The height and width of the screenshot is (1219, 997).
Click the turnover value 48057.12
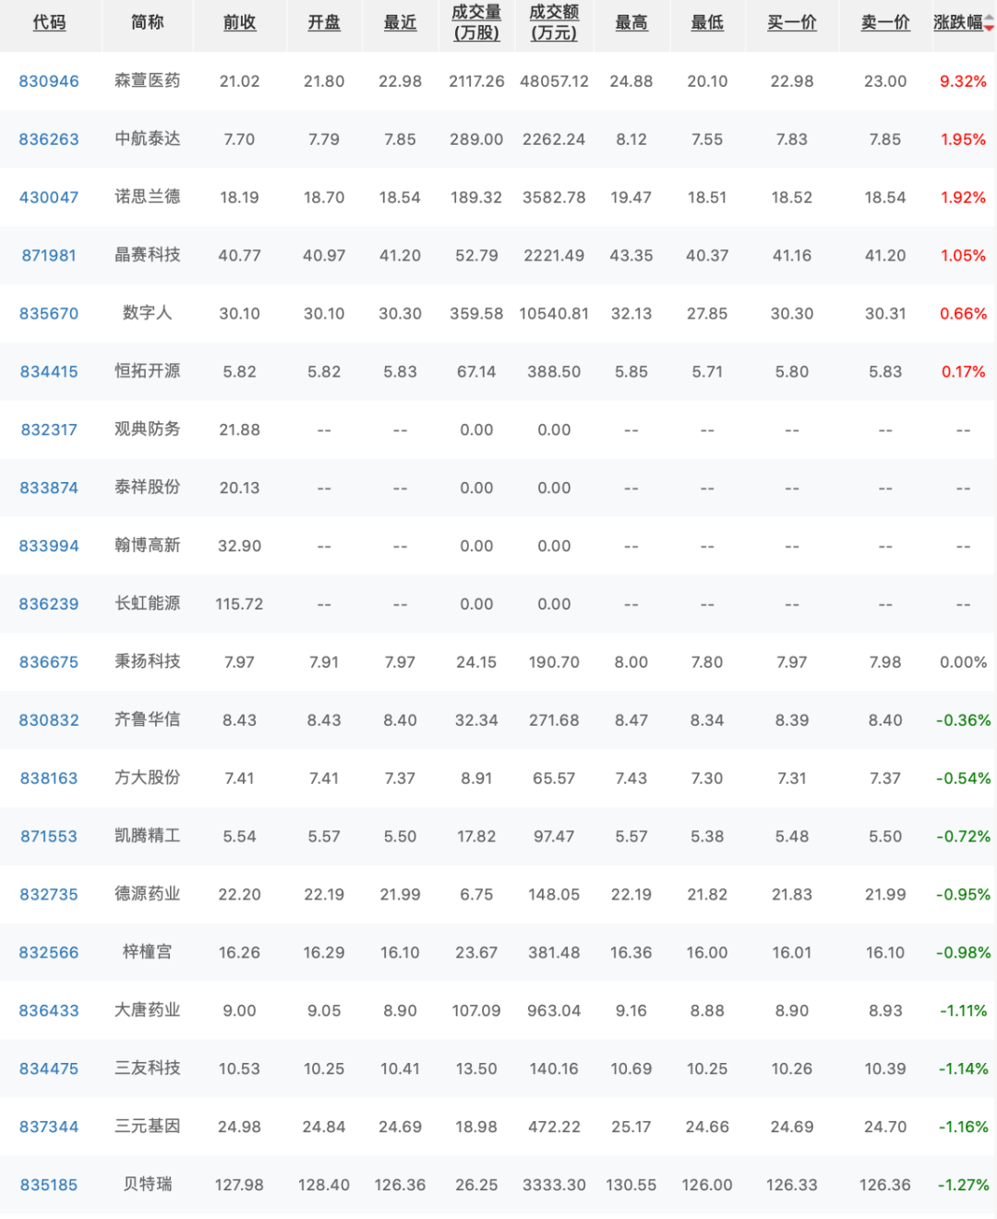click(x=554, y=81)
